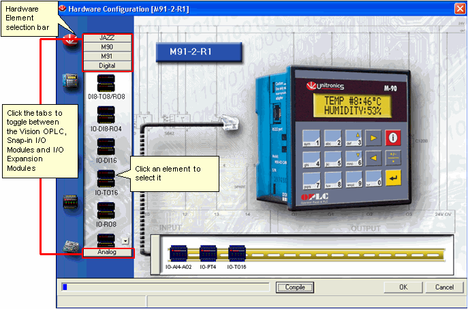Switch to the Digital tab
The width and height of the screenshot is (468, 309).
point(107,65)
